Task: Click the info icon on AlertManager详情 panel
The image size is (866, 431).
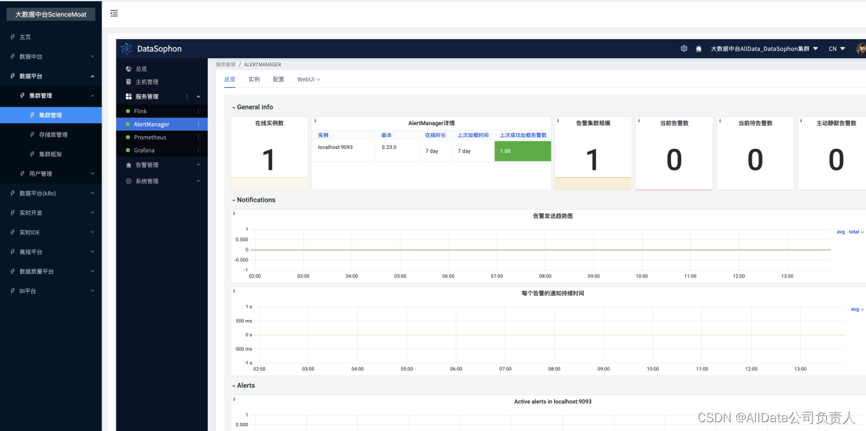Action: pos(315,120)
